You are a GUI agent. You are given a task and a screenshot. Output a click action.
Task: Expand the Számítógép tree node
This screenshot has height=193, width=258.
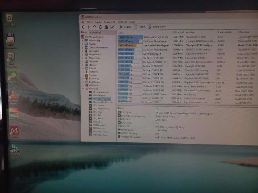coord(83,41)
